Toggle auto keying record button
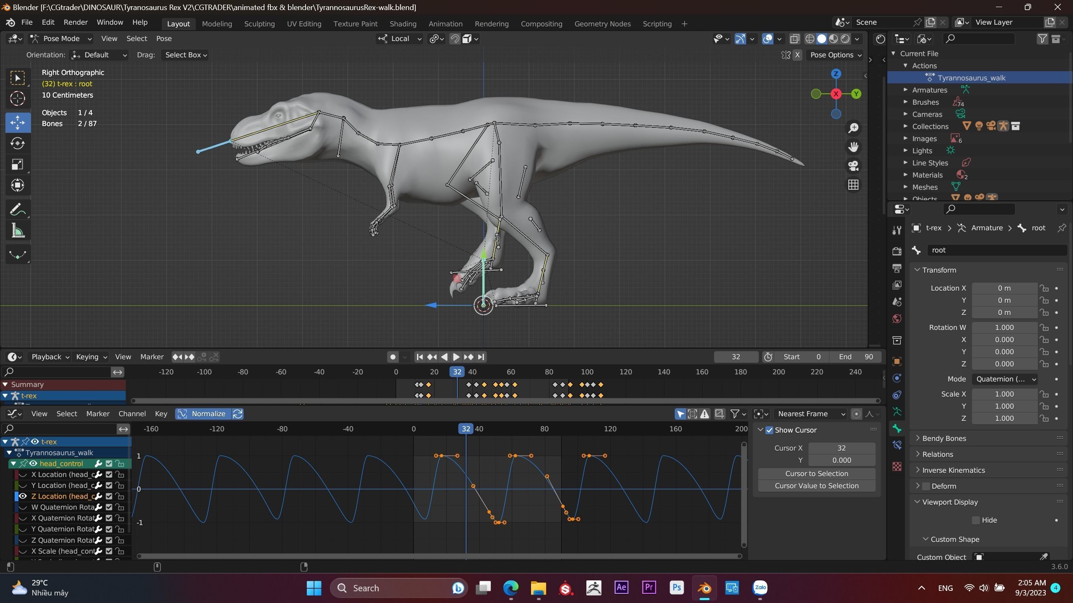Screen dimensions: 1073x603 point(393,357)
